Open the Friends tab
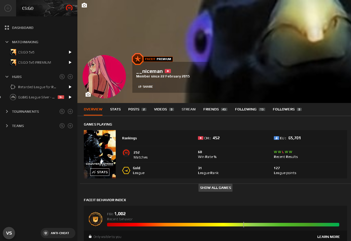The height and width of the screenshot is (241, 351). tap(215, 109)
